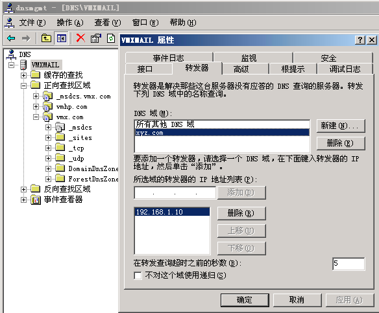Click the _tcp folder icon

click(60, 148)
